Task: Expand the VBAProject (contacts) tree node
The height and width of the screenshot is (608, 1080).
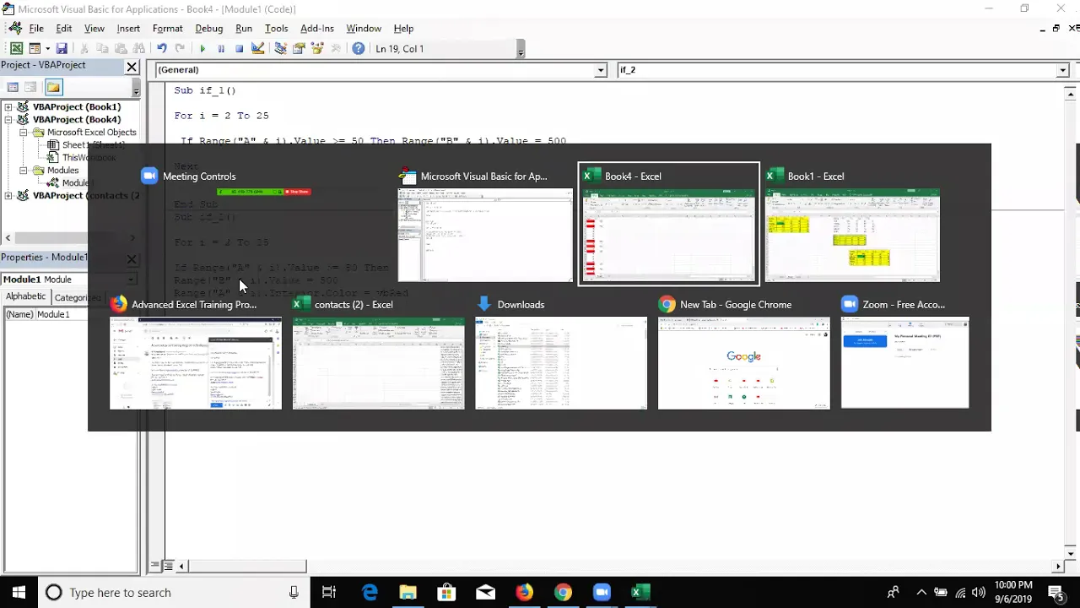Action: [x=8, y=196]
